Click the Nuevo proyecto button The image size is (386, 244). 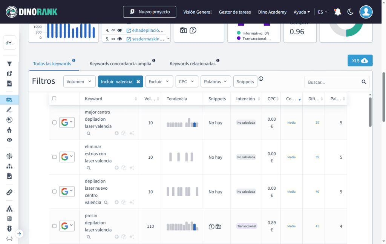point(149,12)
